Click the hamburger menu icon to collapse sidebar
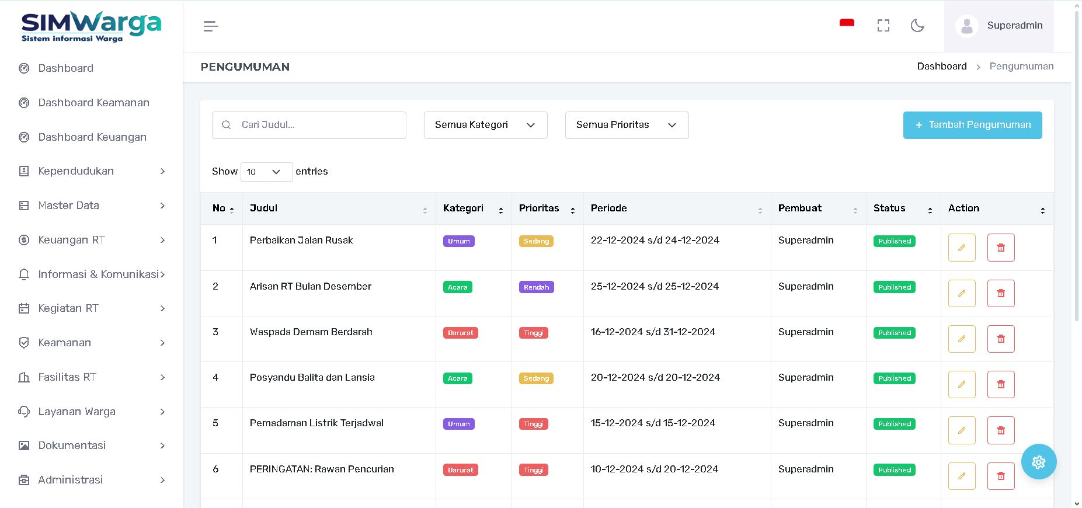 click(x=211, y=26)
